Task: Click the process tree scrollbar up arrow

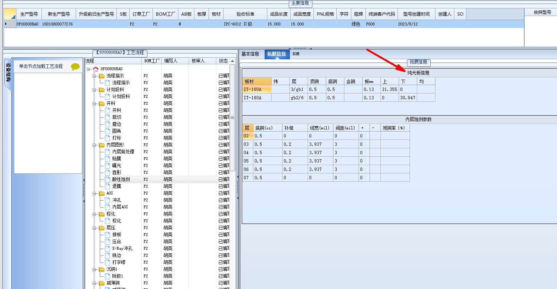Action: pyautogui.click(x=232, y=61)
